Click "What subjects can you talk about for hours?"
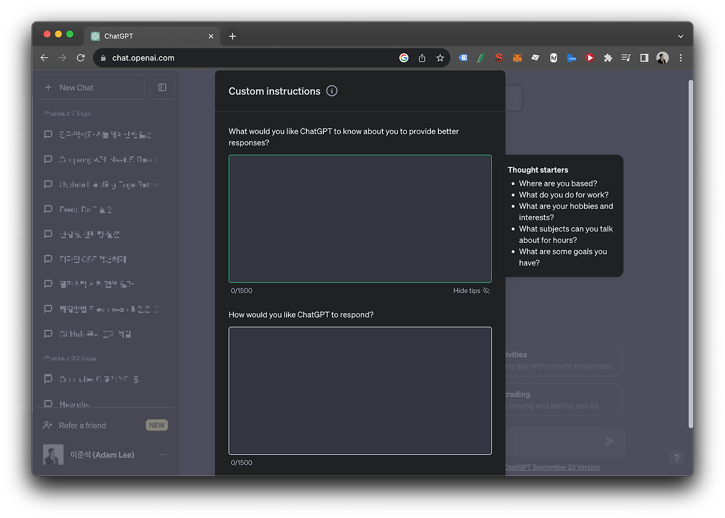Viewport: 725px width, 518px height. point(566,234)
